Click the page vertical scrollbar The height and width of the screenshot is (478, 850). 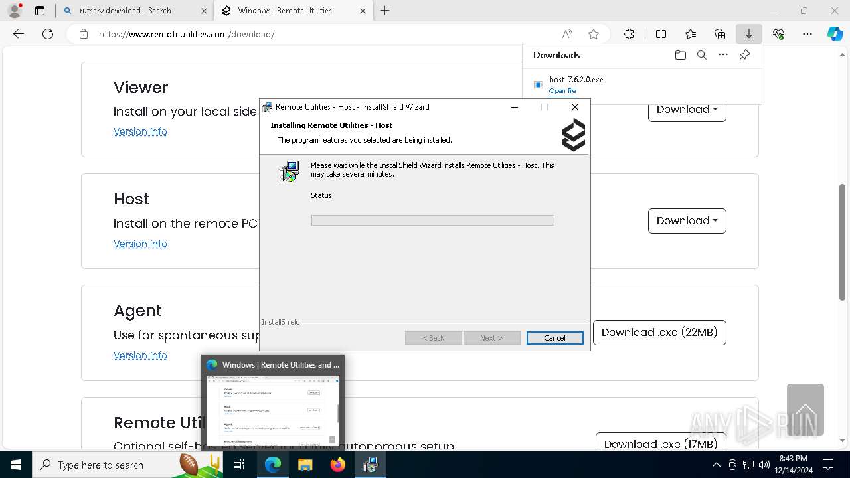pyautogui.click(x=843, y=242)
